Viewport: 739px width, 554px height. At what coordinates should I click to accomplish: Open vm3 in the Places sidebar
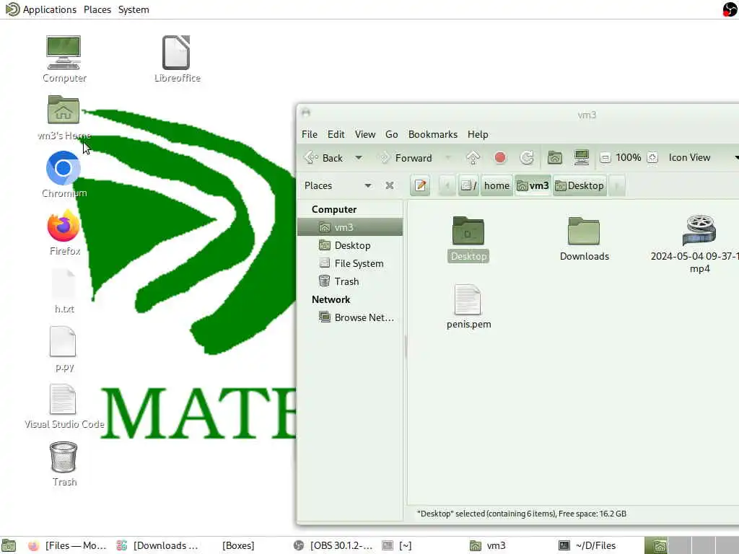pos(350,227)
